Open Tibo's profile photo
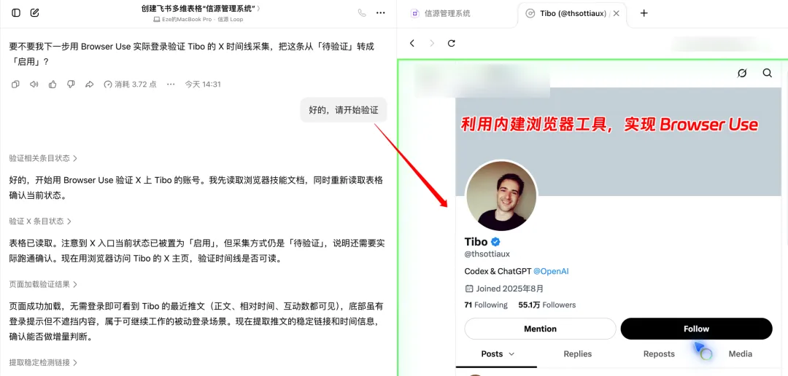Viewport: 788px width, 376px height. click(x=501, y=196)
